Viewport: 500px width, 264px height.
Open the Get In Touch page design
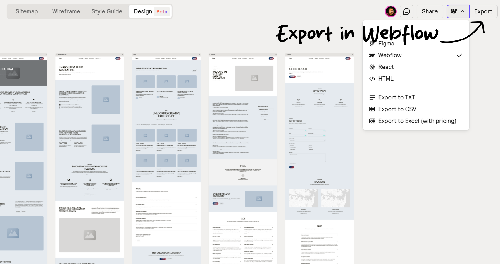click(320, 159)
